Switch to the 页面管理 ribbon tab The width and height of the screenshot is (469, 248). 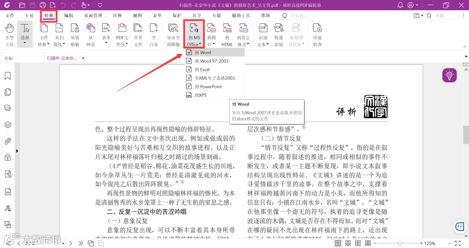93,16
